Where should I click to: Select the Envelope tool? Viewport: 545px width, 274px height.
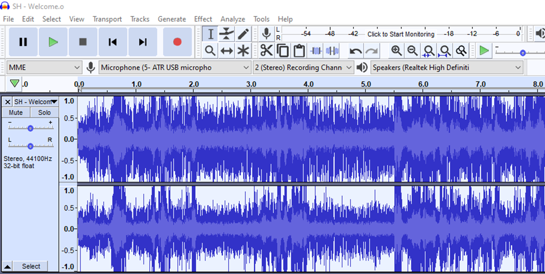tap(226, 34)
